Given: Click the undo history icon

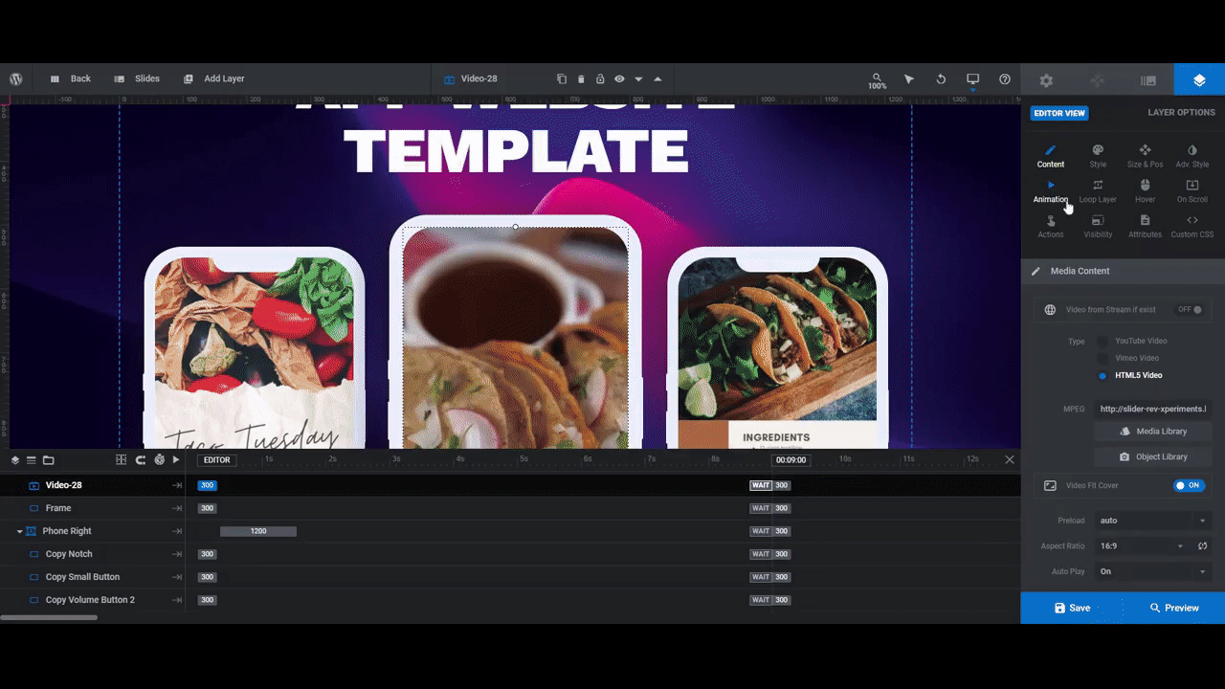Looking at the screenshot, I should [941, 79].
